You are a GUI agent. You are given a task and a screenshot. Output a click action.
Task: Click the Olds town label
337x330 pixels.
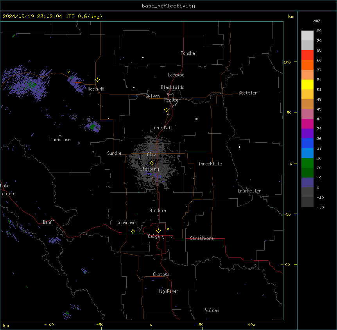pyautogui.click(x=152, y=154)
